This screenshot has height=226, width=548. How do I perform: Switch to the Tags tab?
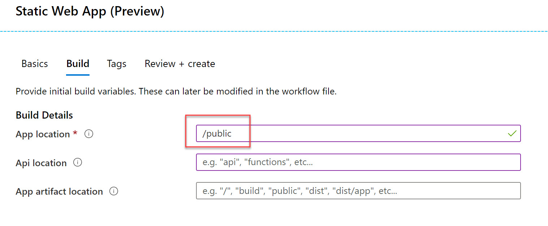pos(116,63)
